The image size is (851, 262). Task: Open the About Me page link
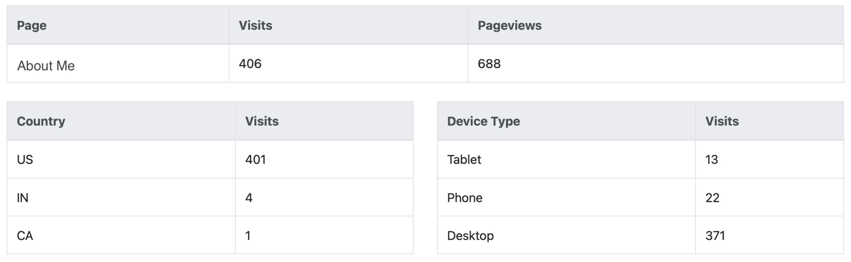click(x=46, y=66)
